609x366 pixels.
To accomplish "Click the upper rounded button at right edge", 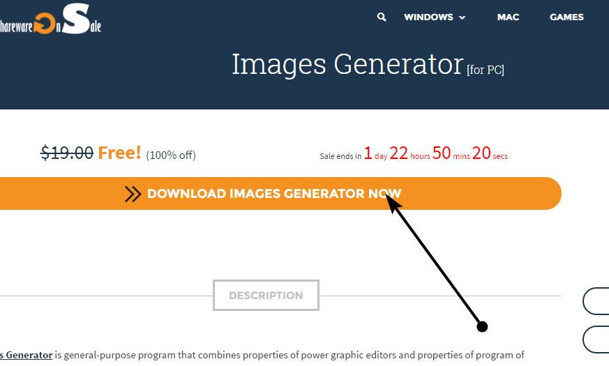I will (x=596, y=301).
